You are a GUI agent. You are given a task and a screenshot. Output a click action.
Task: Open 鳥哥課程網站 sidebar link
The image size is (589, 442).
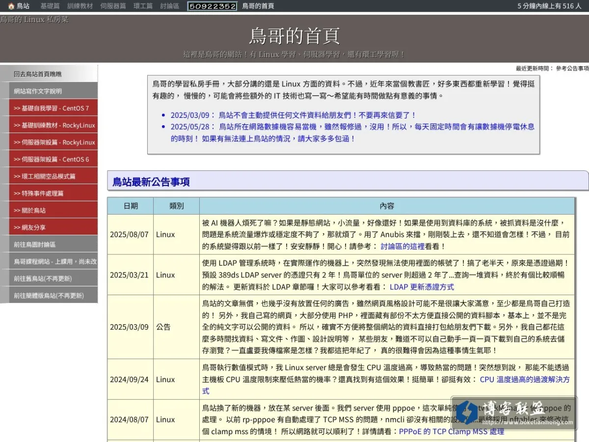[x=53, y=261]
